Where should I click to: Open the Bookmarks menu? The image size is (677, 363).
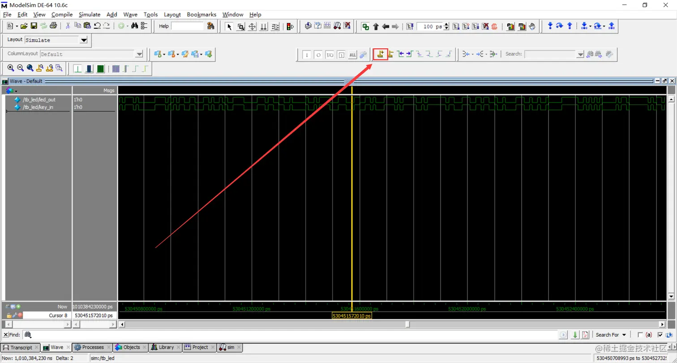(x=201, y=14)
